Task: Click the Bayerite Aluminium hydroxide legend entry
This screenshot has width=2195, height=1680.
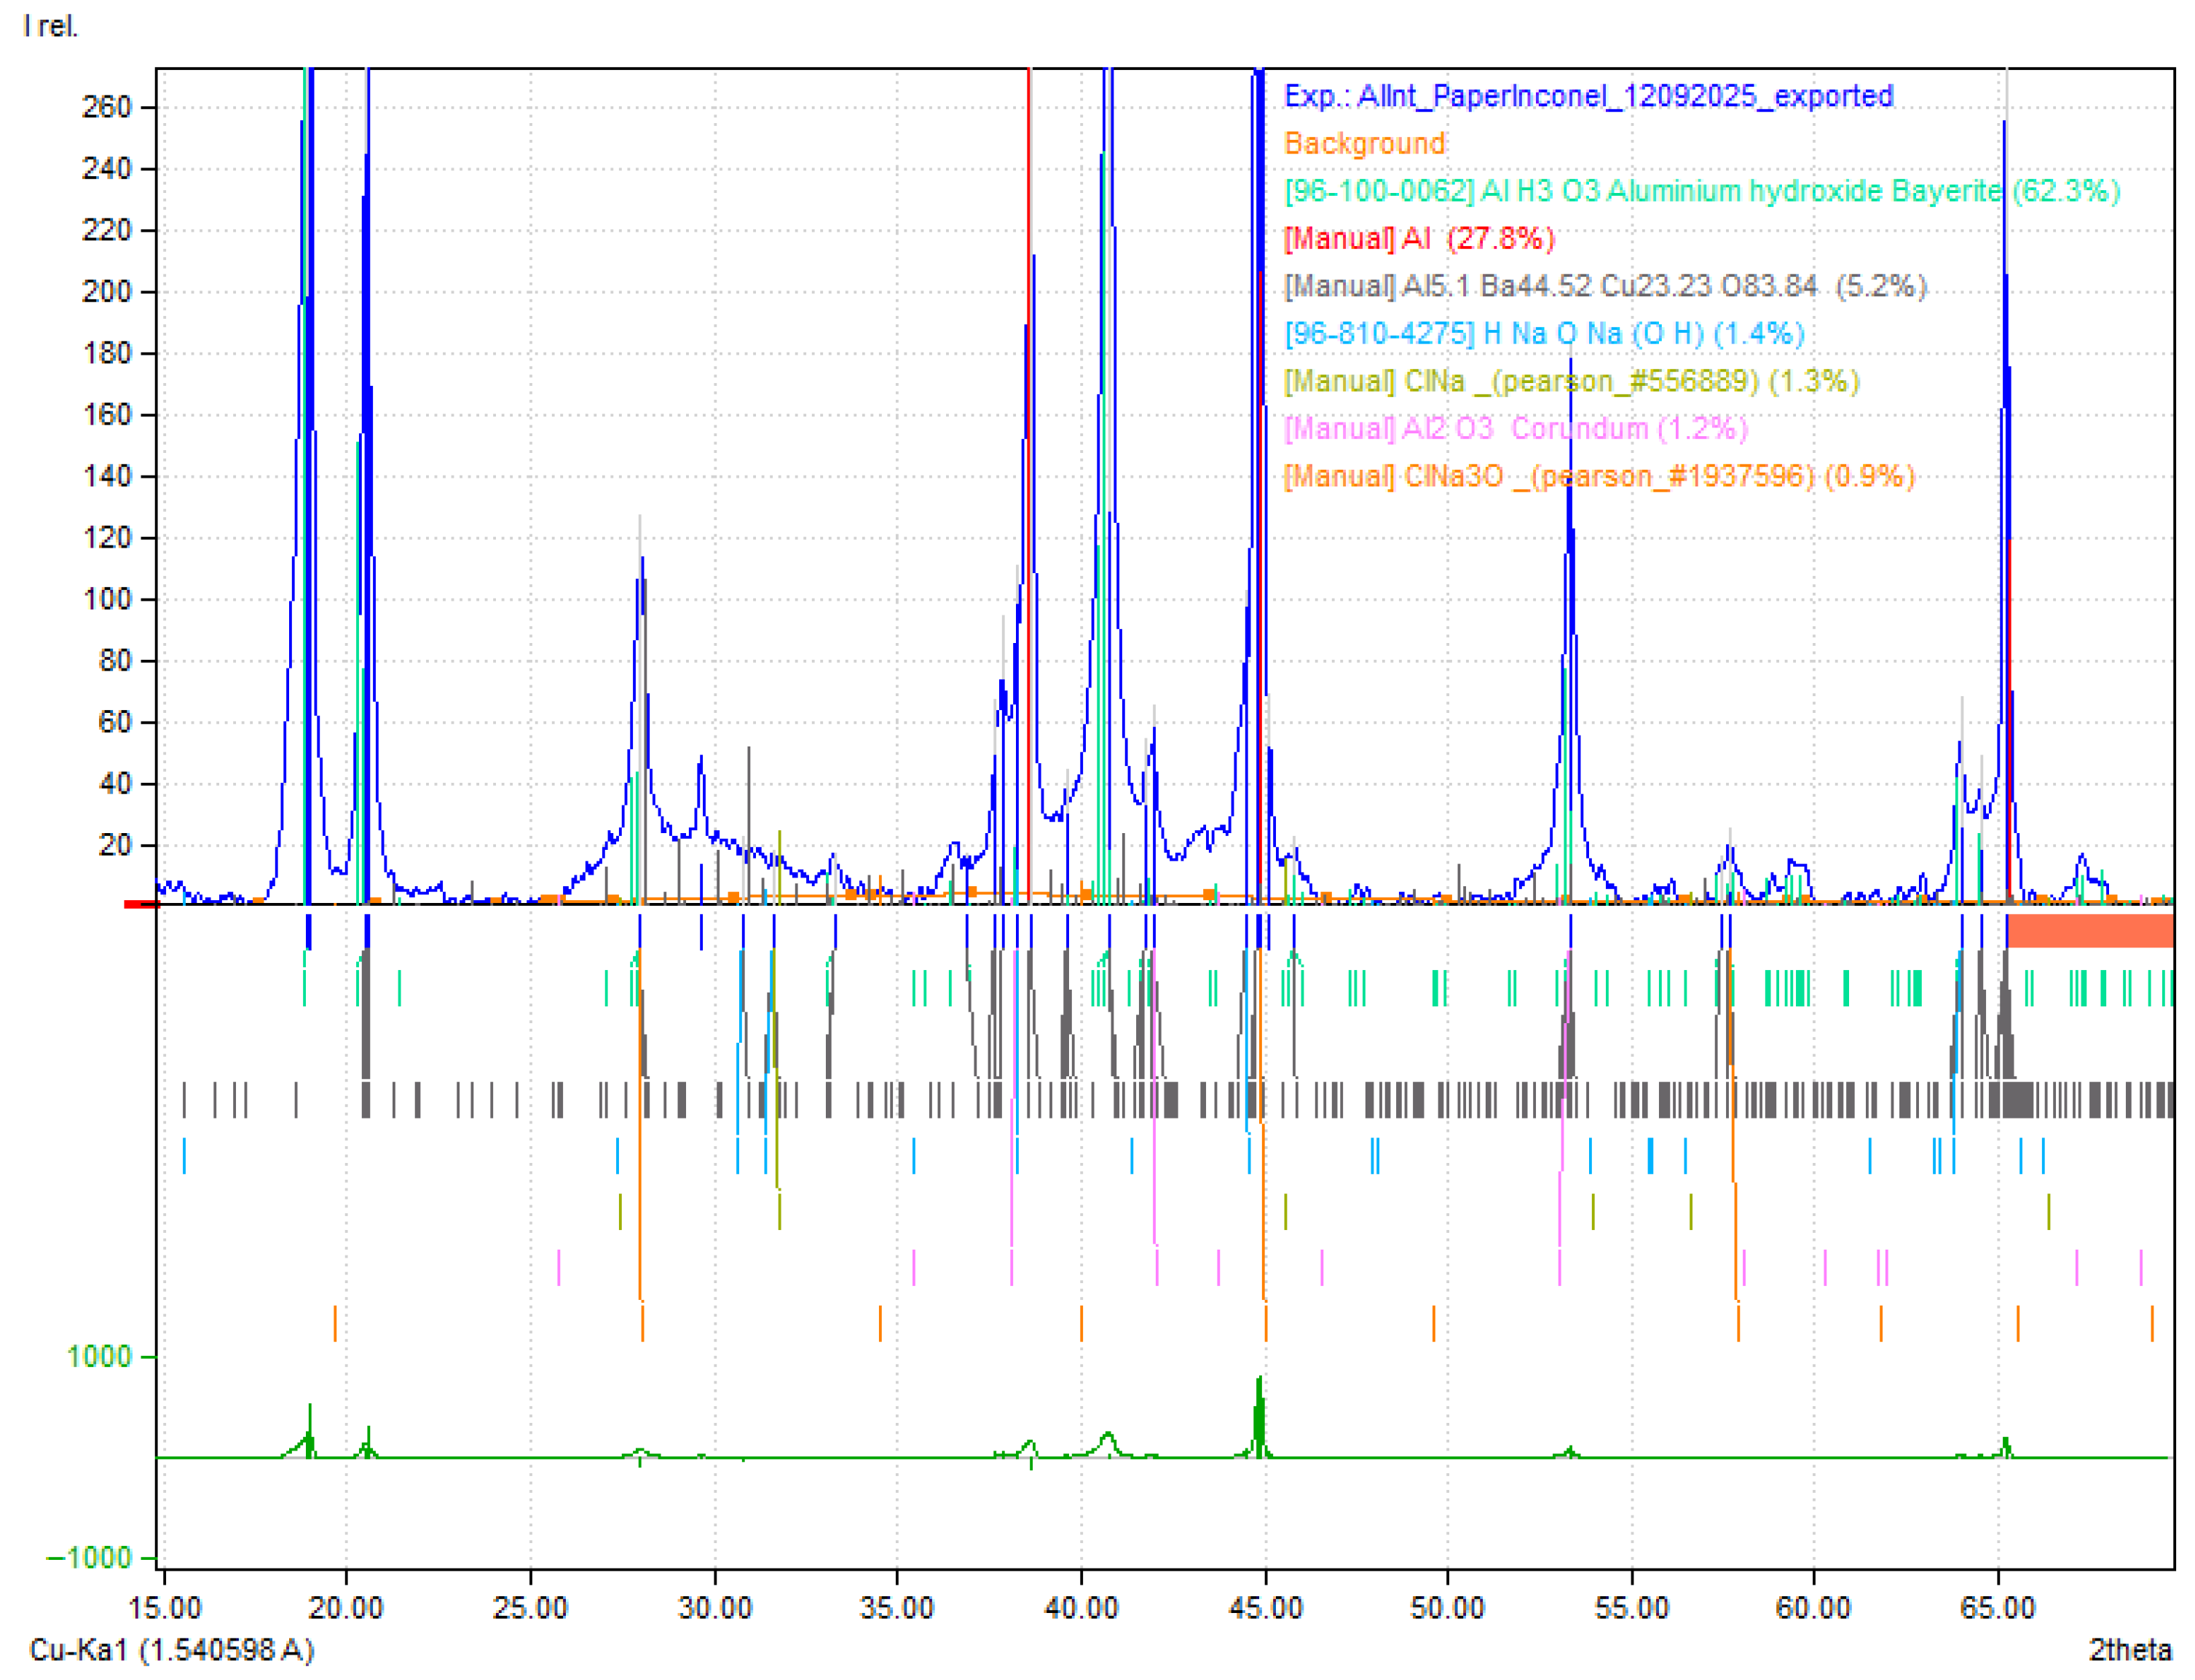Action: coord(1700,191)
